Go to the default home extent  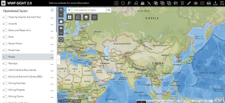click(x=61, y=22)
